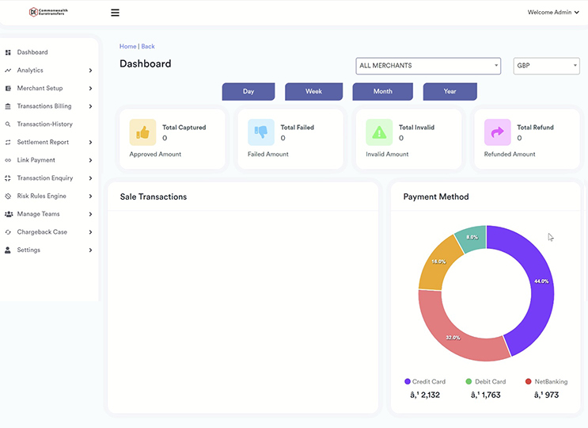Switch to the Month tab

pyautogui.click(x=382, y=91)
